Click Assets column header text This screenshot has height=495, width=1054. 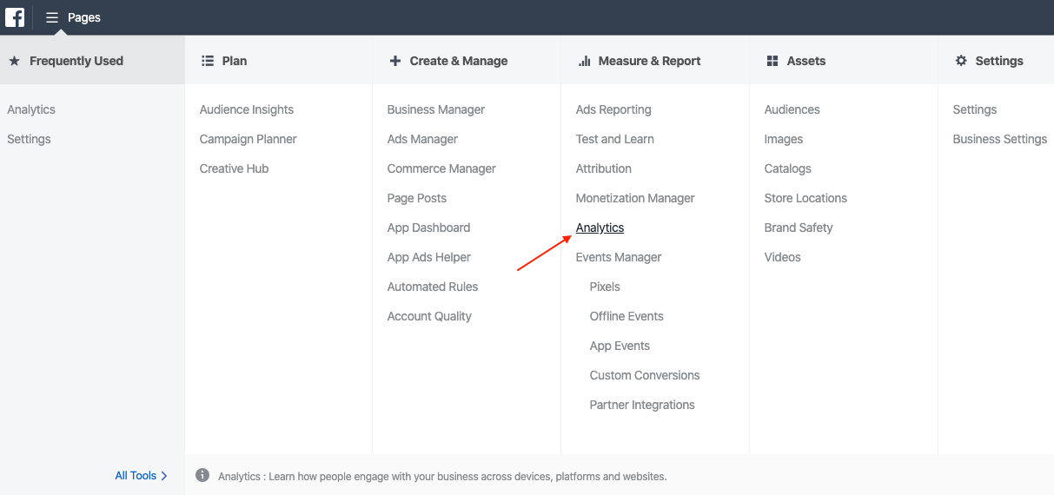(x=806, y=61)
